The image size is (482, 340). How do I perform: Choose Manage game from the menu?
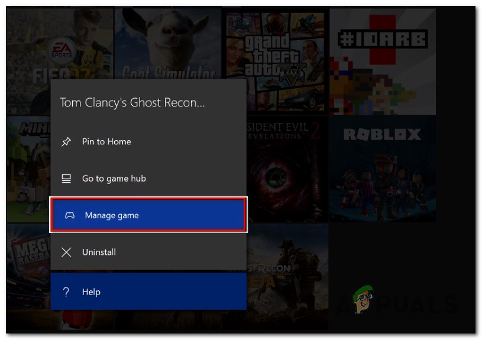tap(148, 215)
